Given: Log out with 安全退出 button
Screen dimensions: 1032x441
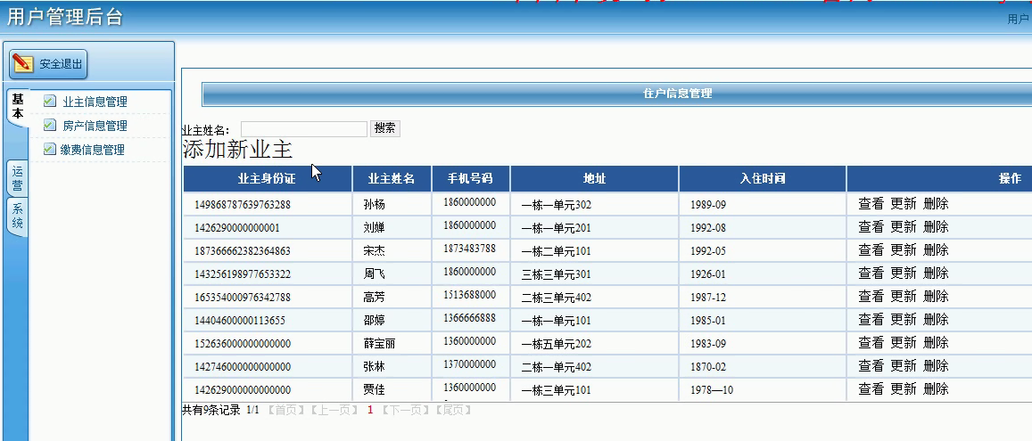Looking at the screenshot, I should click(x=48, y=64).
